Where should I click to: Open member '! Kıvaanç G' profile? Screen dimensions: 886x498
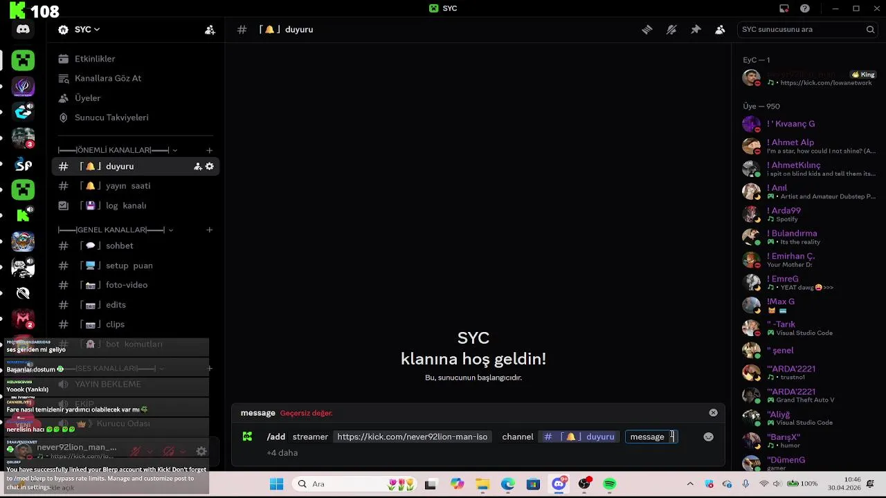pyautogui.click(x=808, y=124)
